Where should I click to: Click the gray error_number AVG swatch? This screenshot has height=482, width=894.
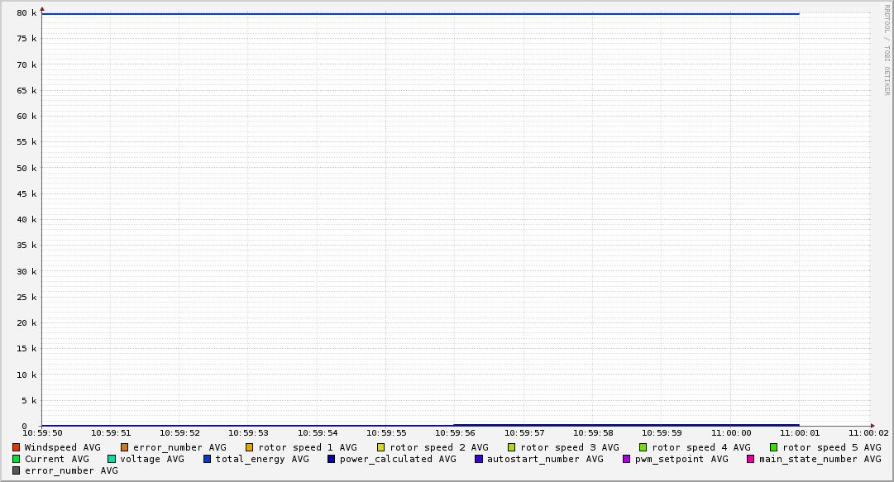[16, 470]
